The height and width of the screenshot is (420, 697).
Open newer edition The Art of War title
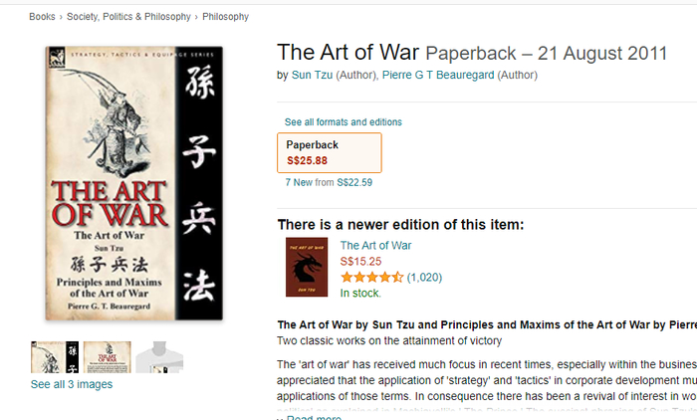coord(375,246)
